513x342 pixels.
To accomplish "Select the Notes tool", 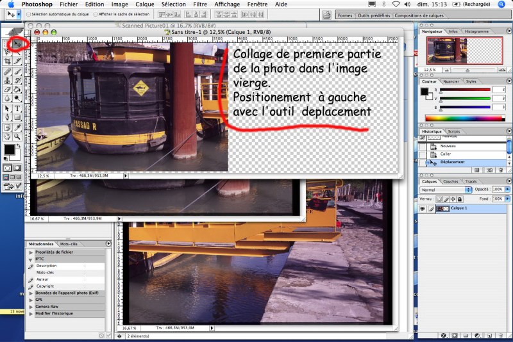I will (7, 127).
